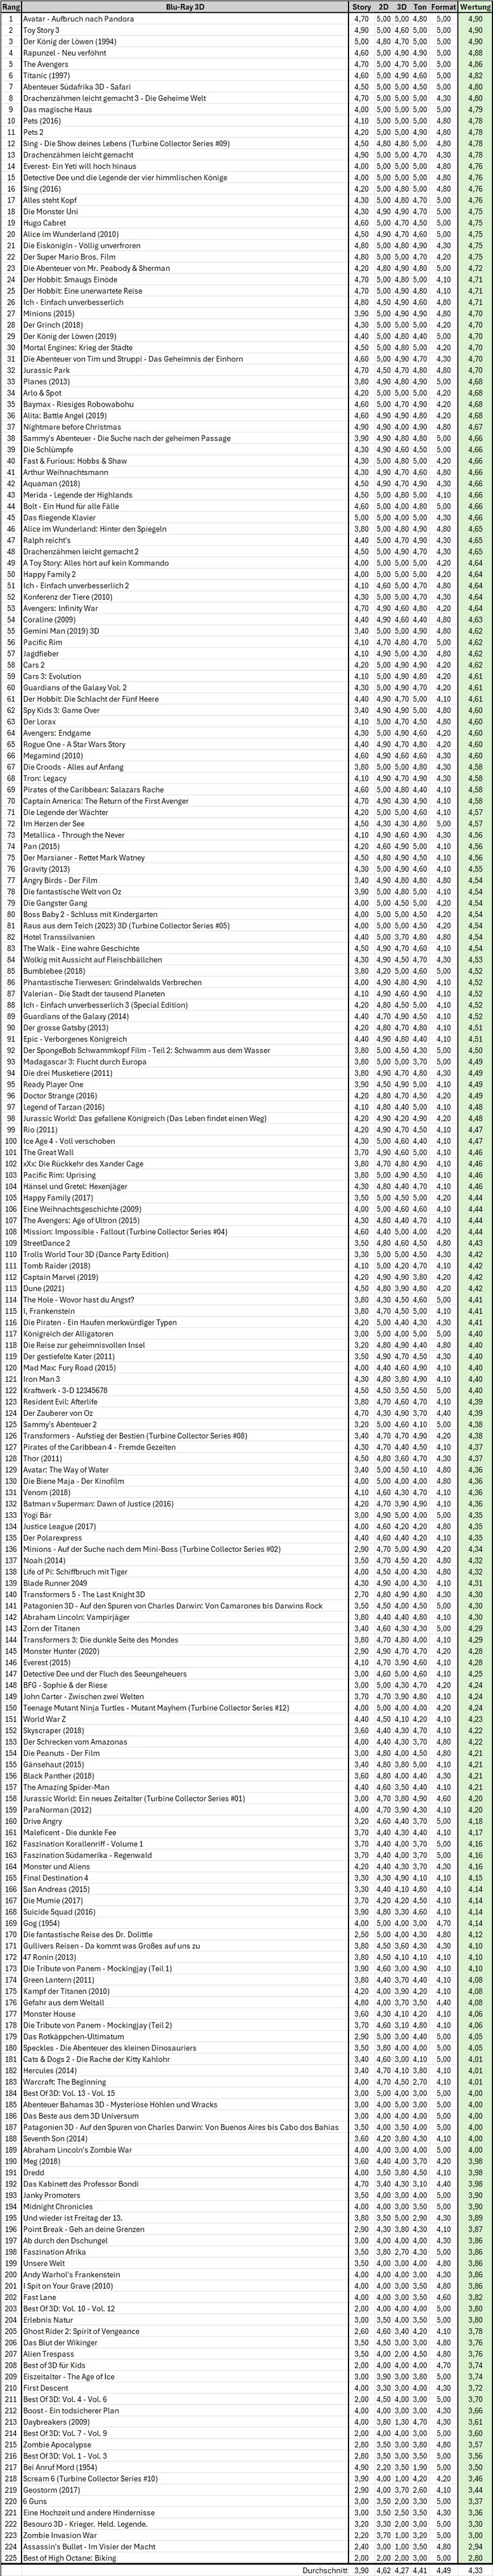
Task: Select Das magische Haus title
Action: point(55,110)
